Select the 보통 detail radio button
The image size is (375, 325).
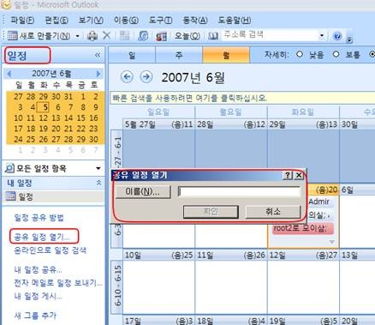336,54
